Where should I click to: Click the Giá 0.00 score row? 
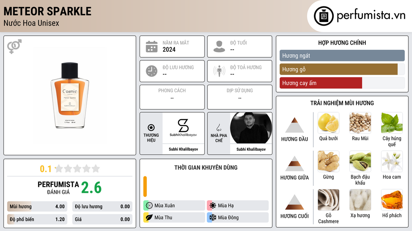pos(102,219)
